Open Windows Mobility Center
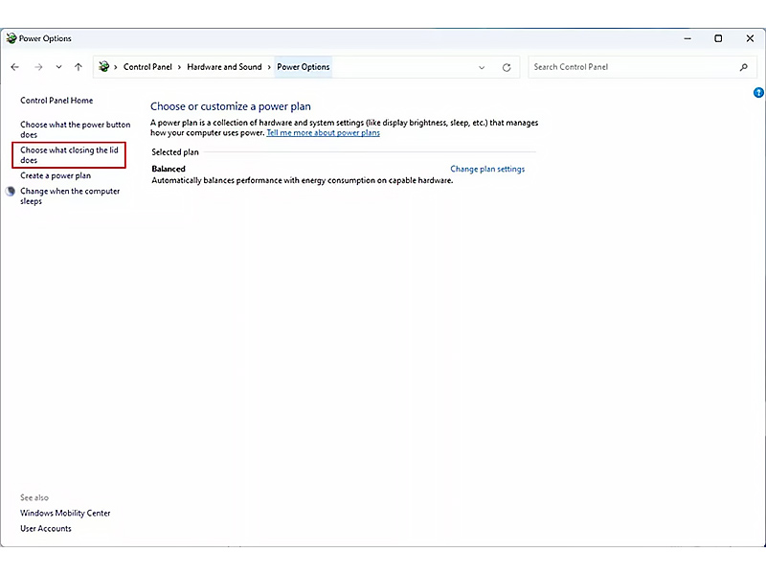Screen dimensions: 766x575 tap(65, 513)
